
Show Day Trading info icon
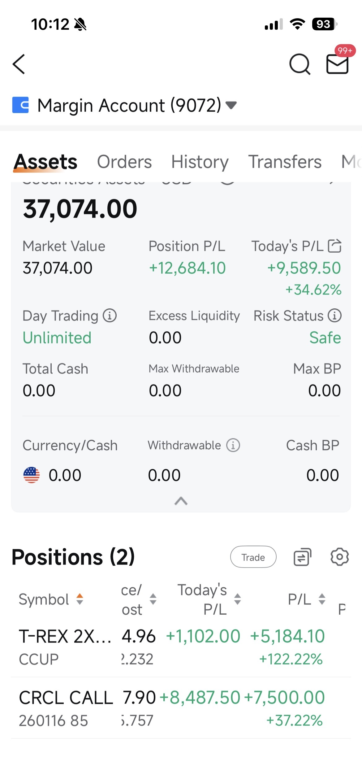click(x=110, y=316)
